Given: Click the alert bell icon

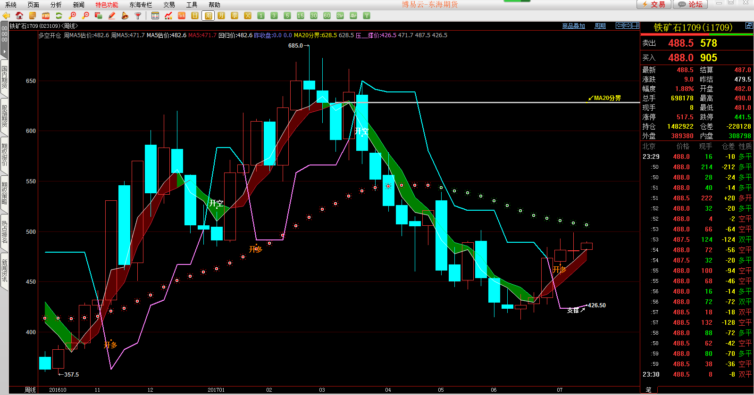Looking at the screenshot, I should 125,16.
